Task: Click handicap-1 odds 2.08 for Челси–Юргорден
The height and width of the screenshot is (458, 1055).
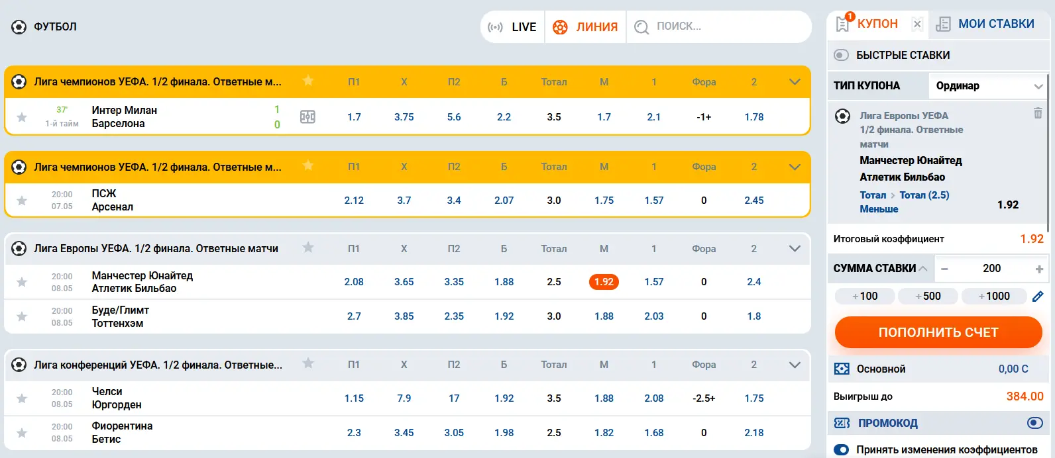Action: point(654,398)
